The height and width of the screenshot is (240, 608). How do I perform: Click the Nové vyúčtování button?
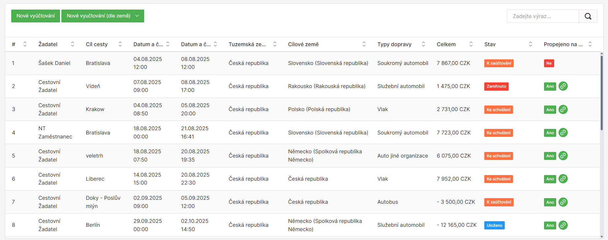[x=36, y=16]
